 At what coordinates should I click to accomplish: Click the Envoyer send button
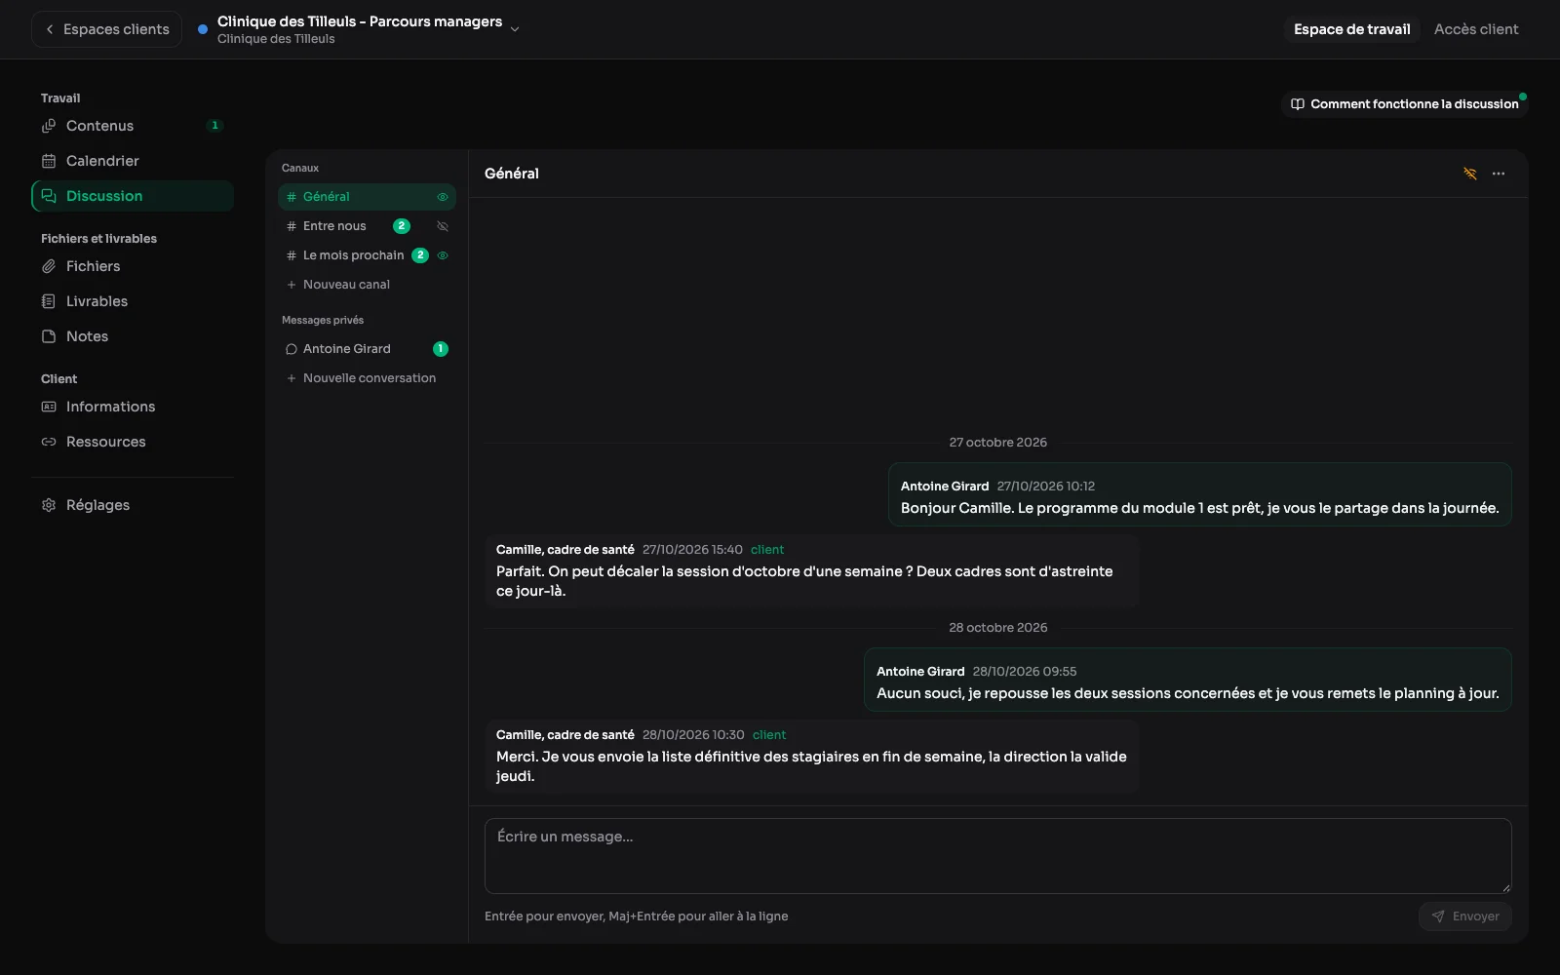click(1465, 916)
